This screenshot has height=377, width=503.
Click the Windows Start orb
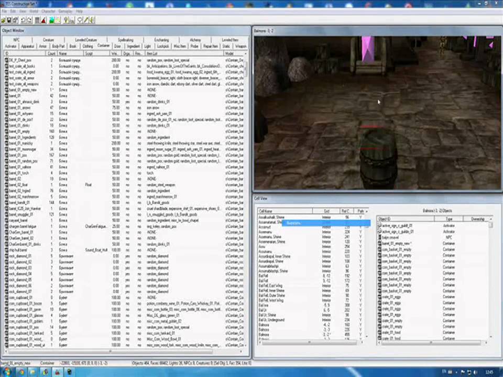point(7,372)
